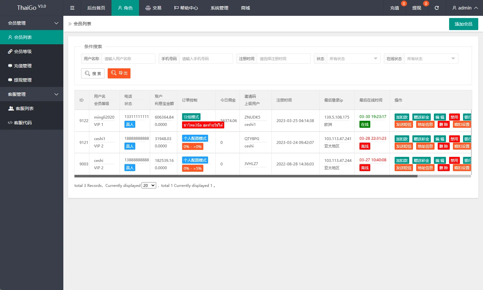The width and height of the screenshot is (483, 290).
Task: Click the 用户名称 input field
Action: pyautogui.click(x=128, y=59)
